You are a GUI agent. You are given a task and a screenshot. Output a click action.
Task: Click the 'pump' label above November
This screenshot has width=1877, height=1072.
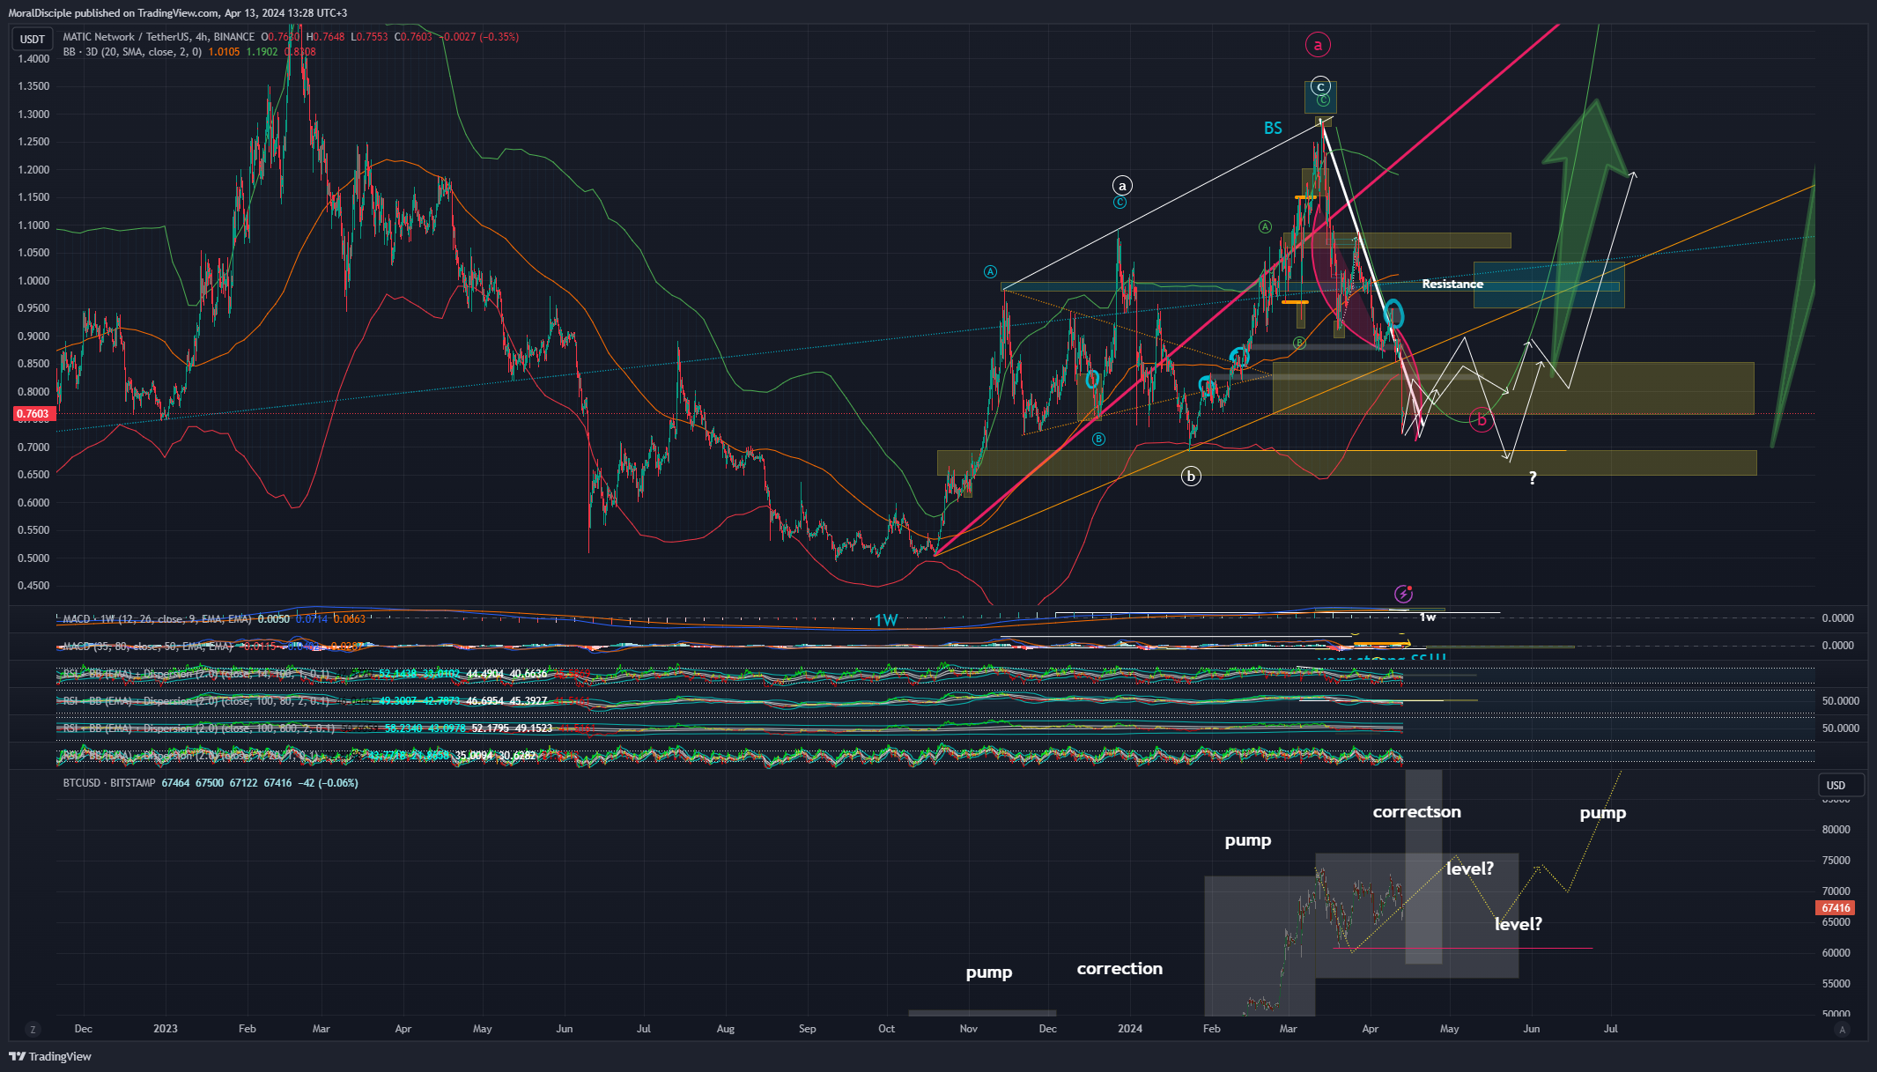pyautogui.click(x=989, y=972)
